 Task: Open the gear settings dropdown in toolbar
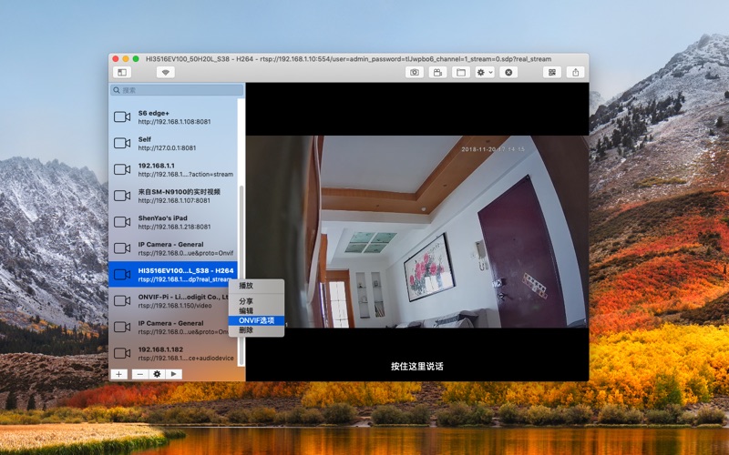coord(485,72)
